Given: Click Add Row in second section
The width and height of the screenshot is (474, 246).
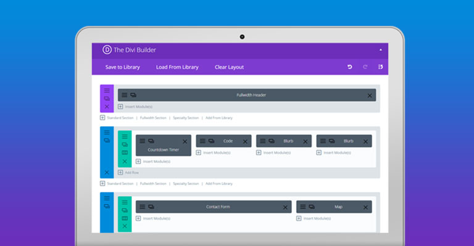Looking at the screenshot, I should pos(128,173).
